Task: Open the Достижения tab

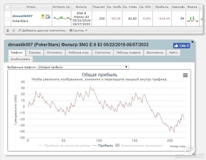Action: pos(155,53)
